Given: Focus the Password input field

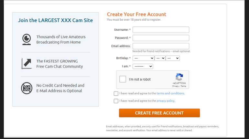Looking at the screenshot, I should coord(161,38).
